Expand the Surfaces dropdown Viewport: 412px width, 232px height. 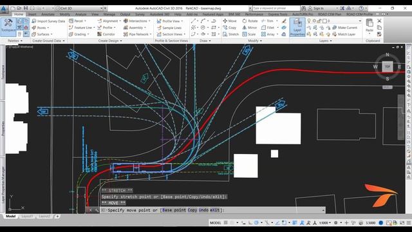[42, 34]
